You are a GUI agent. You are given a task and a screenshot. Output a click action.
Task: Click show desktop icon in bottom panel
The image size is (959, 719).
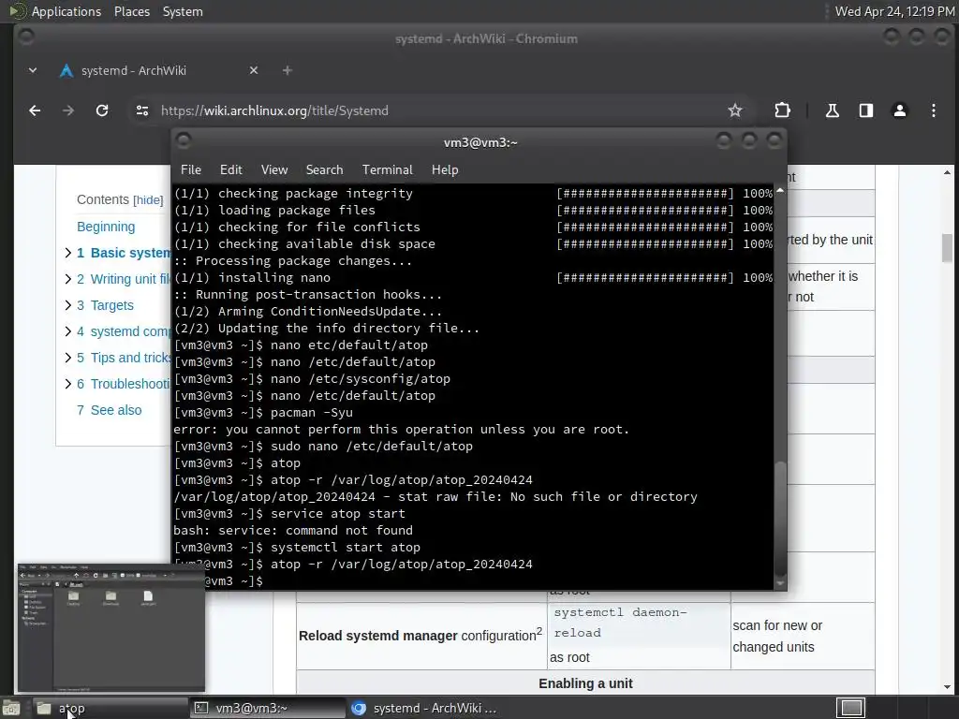coord(11,708)
